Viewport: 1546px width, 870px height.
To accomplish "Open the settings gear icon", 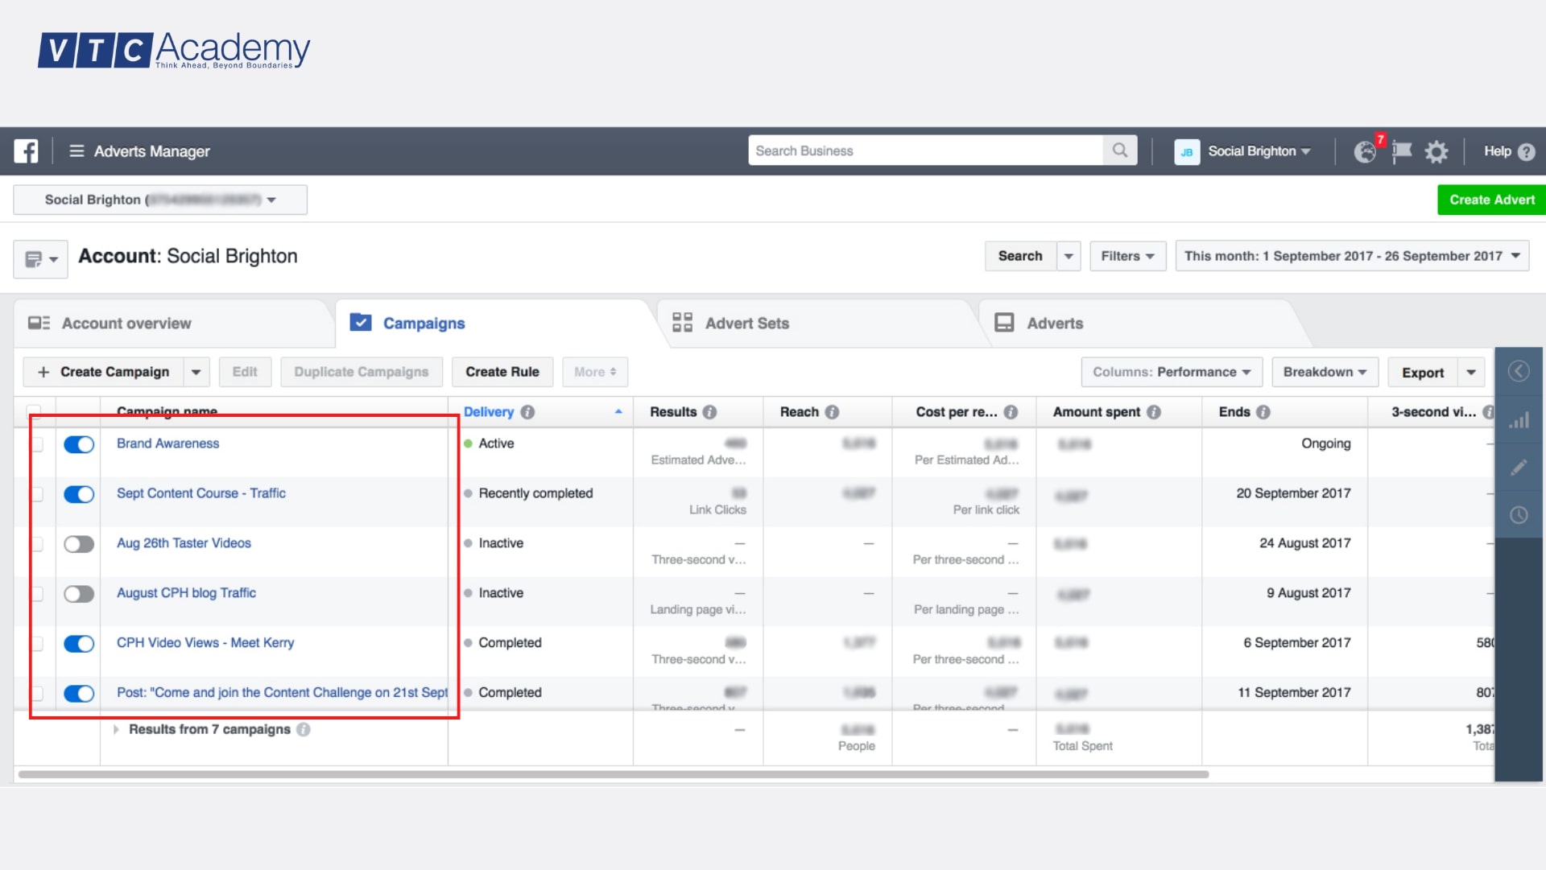I will point(1436,151).
